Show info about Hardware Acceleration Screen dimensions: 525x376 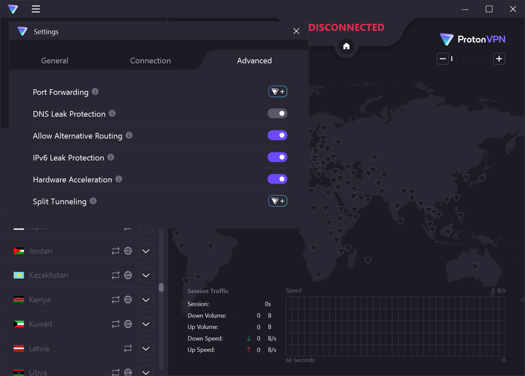118,179
